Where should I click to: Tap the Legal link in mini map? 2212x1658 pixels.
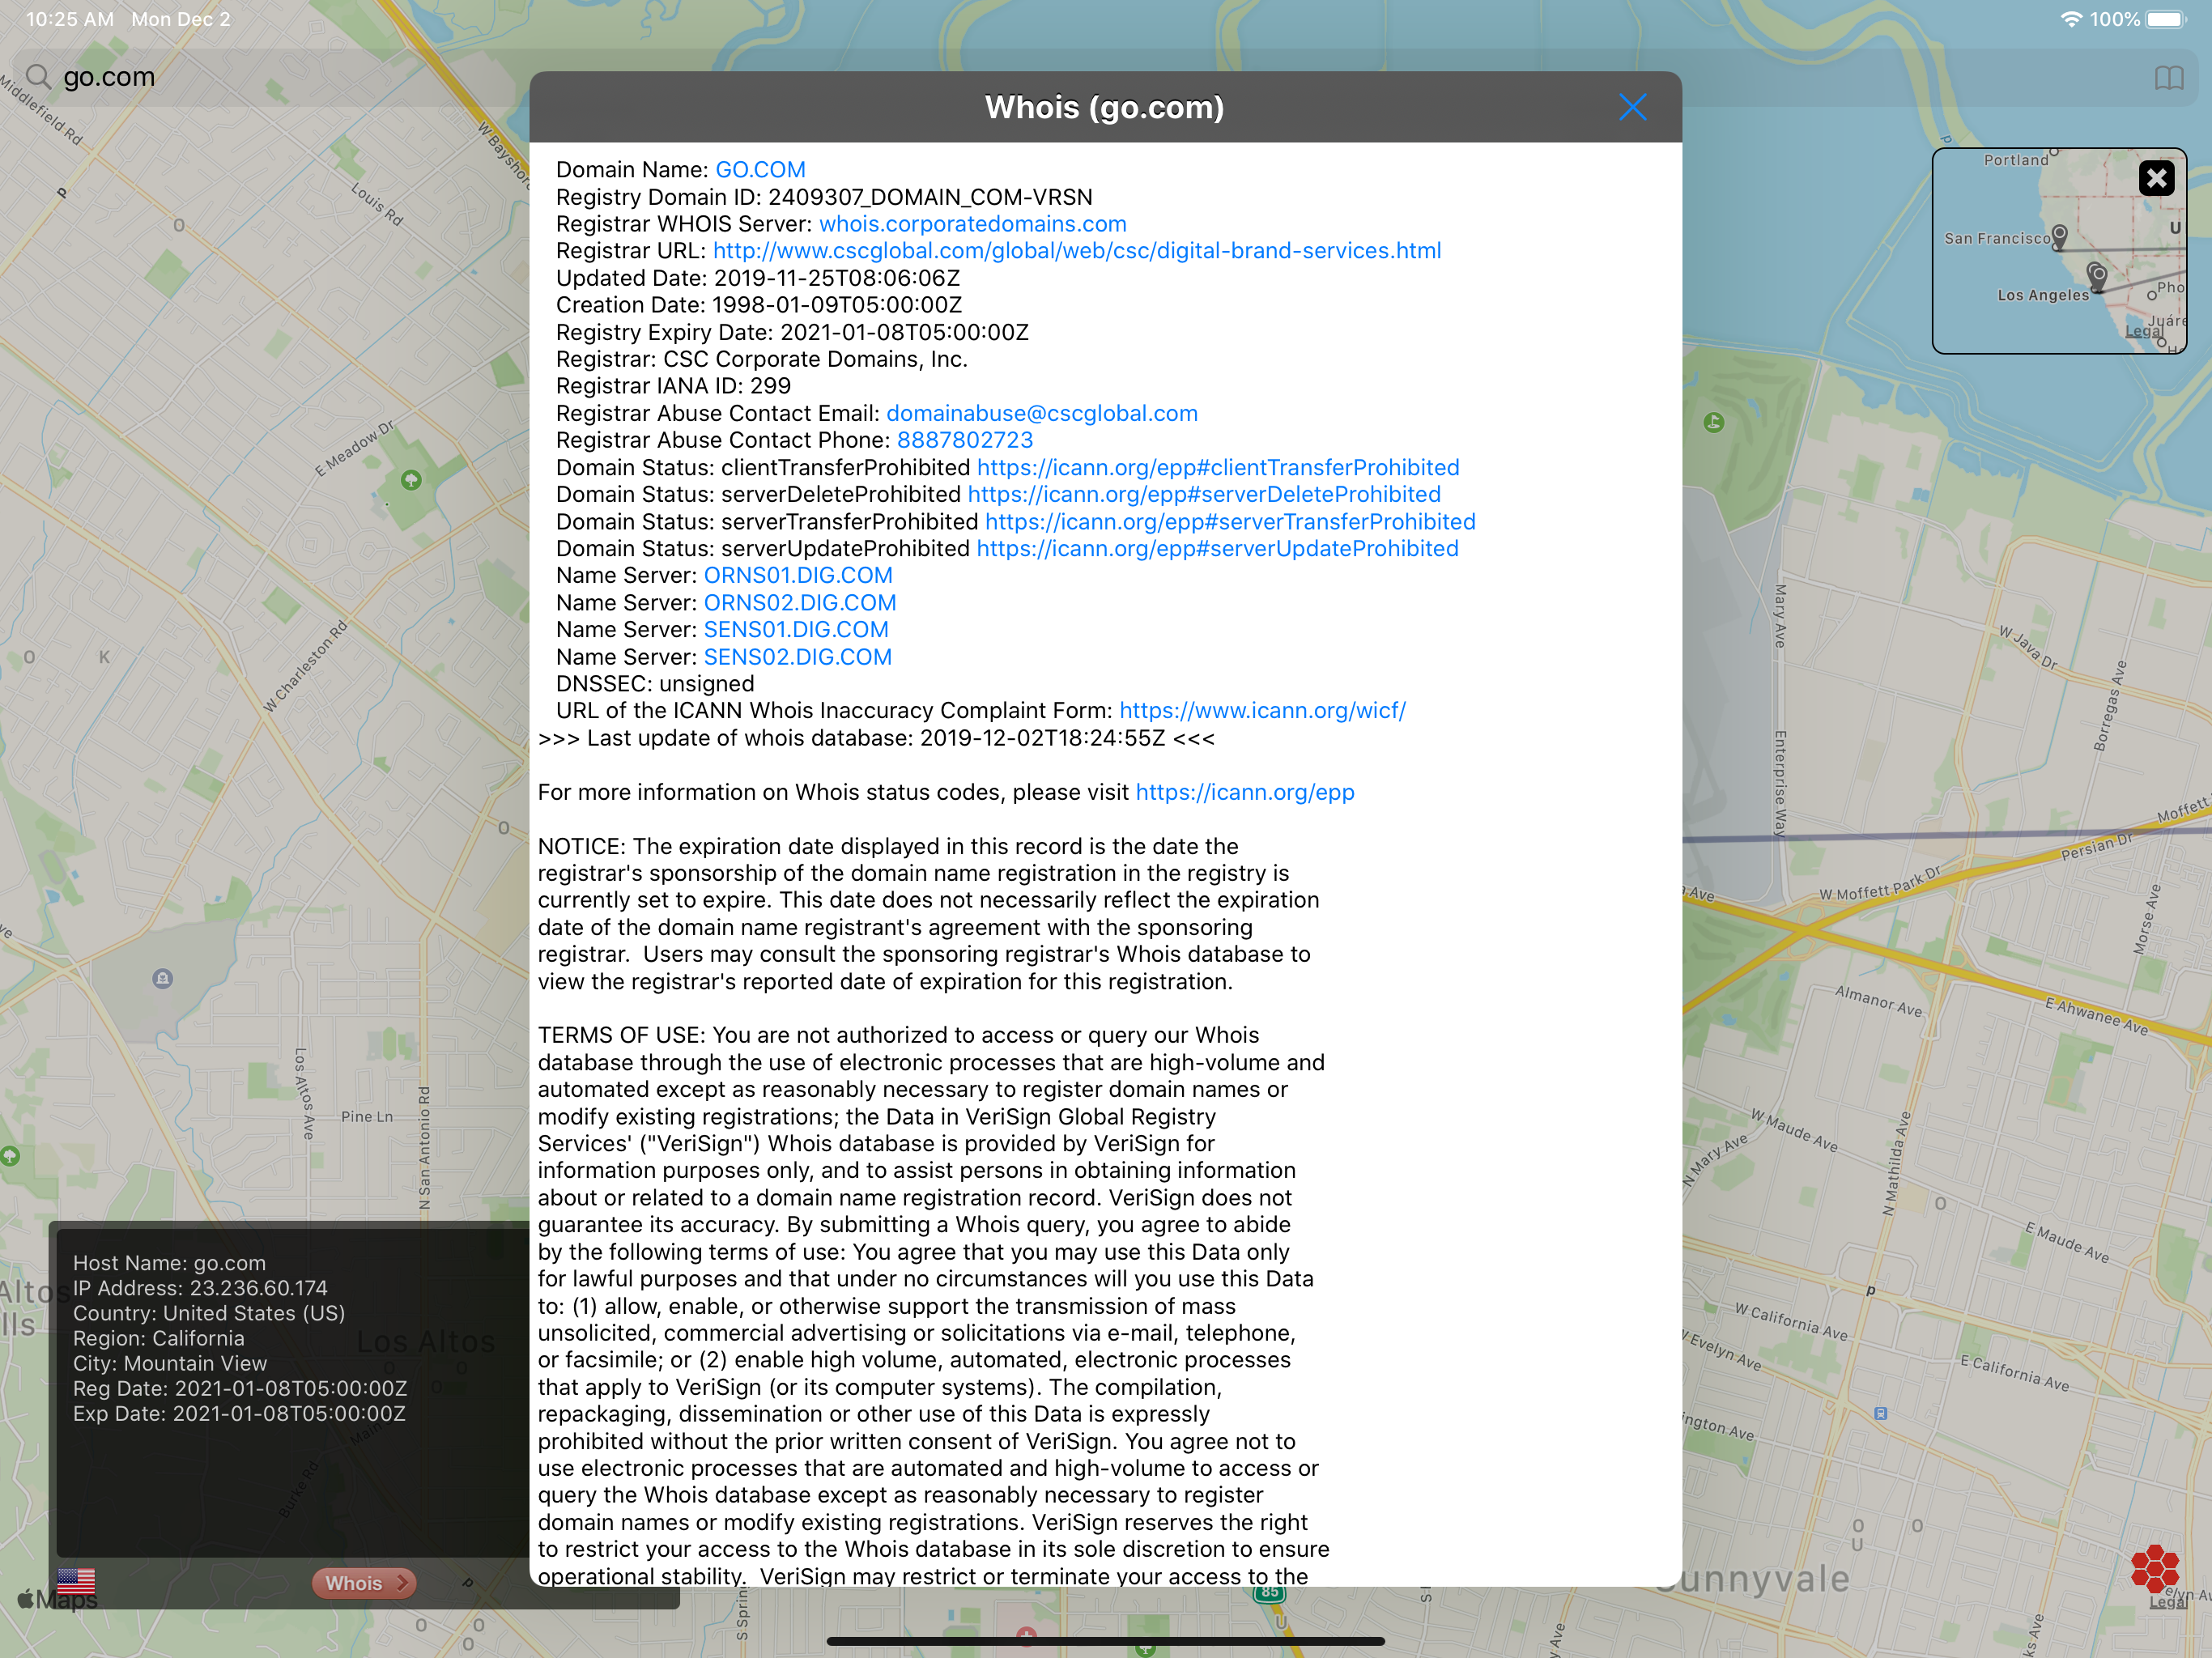coord(2143,331)
